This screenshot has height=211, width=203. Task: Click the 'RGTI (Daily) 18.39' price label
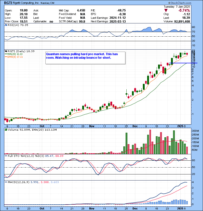21,51
